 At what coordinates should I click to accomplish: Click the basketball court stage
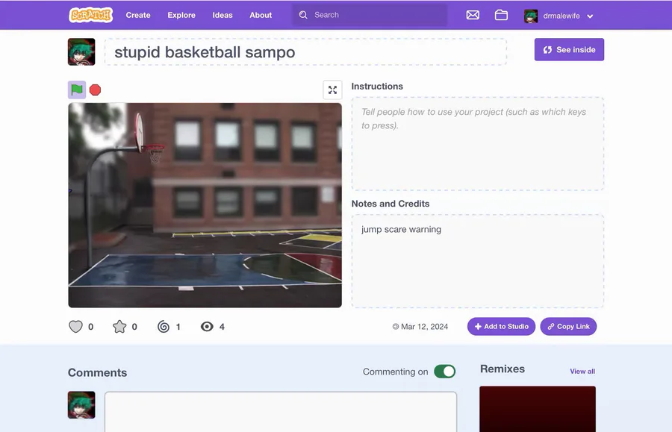point(205,205)
